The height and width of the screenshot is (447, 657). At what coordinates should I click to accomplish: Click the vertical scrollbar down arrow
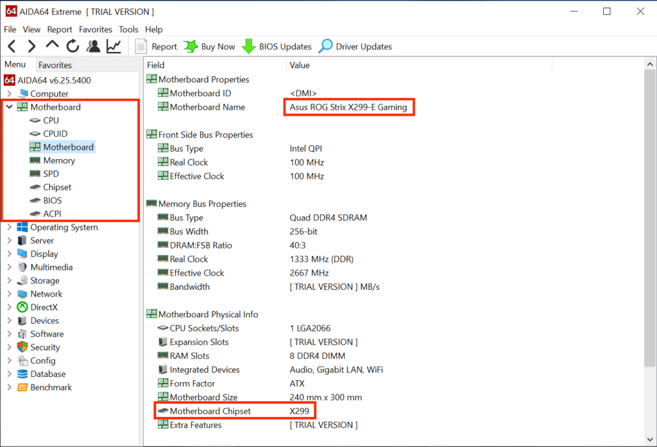point(650,439)
